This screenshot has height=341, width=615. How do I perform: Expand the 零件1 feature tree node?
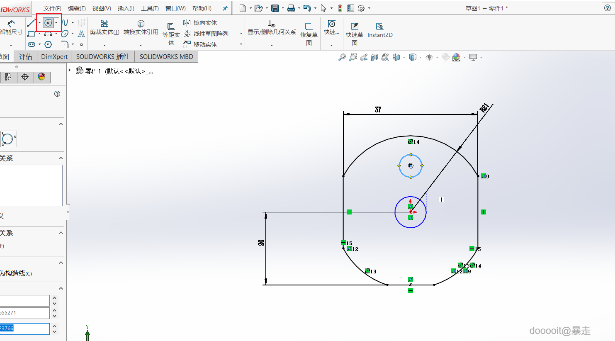70,71
